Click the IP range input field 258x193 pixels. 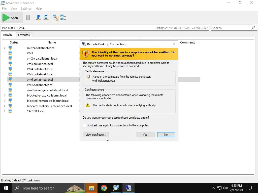coord(105,28)
